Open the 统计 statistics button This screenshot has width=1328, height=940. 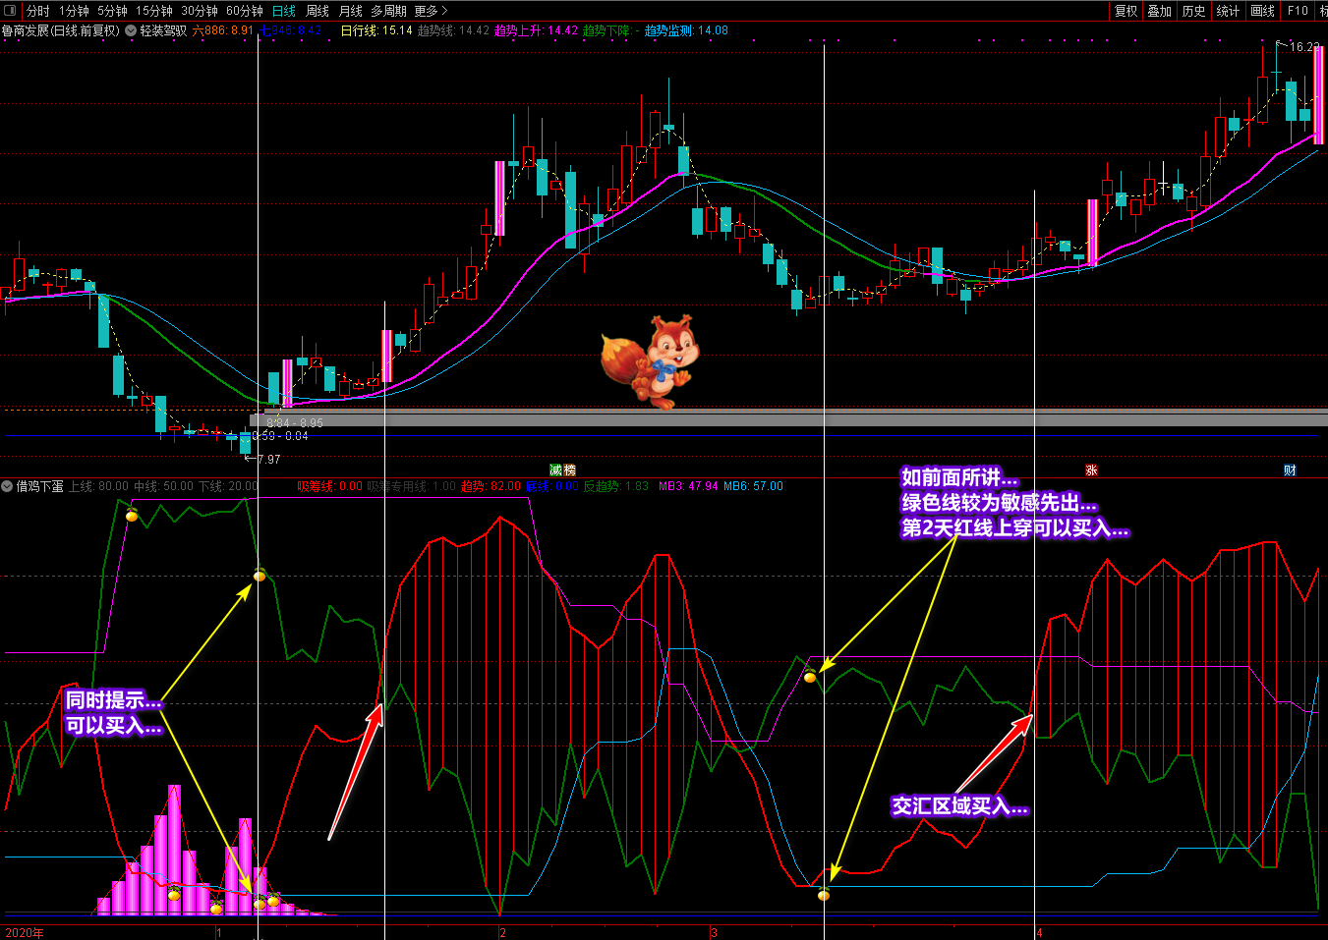coord(1229,11)
